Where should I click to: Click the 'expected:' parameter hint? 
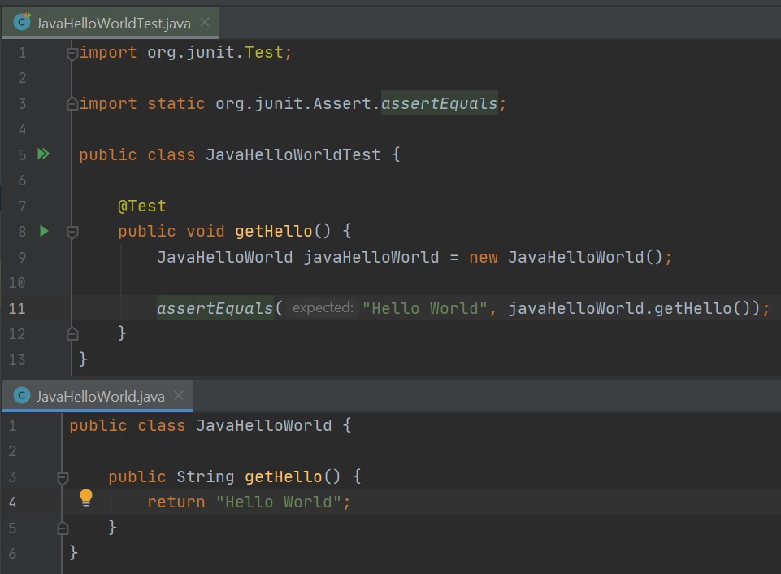point(323,307)
